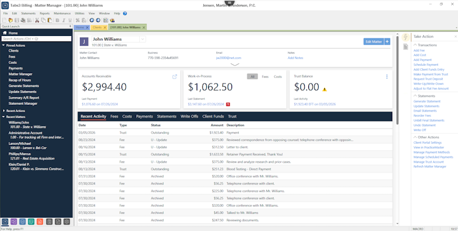The height and width of the screenshot is (231, 458).
Task: Click the Open folder toolbar icon
Action: point(10,20)
